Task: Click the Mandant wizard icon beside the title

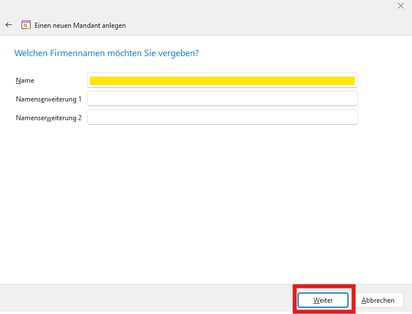Action: 26,25
